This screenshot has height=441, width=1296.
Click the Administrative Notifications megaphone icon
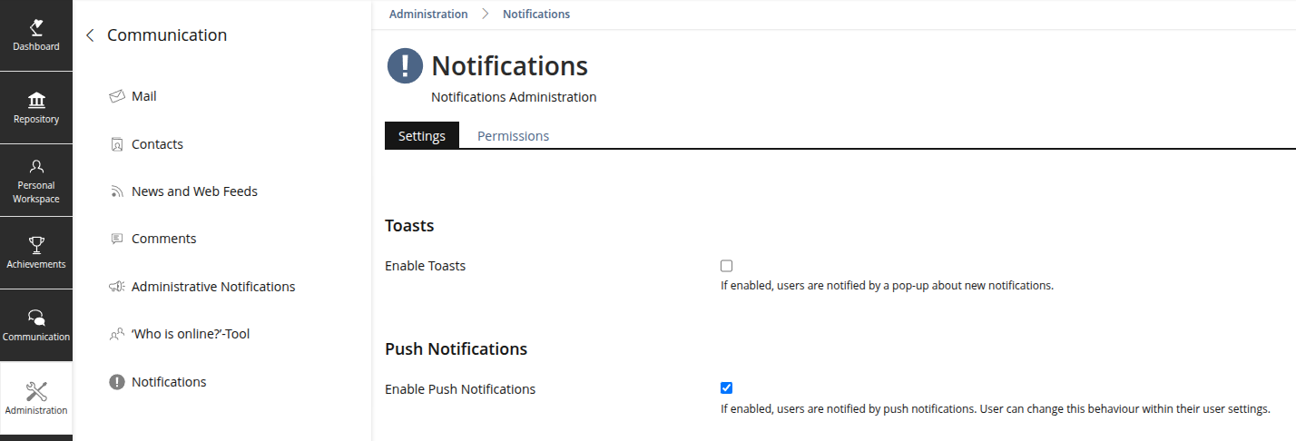click(116, 287)
